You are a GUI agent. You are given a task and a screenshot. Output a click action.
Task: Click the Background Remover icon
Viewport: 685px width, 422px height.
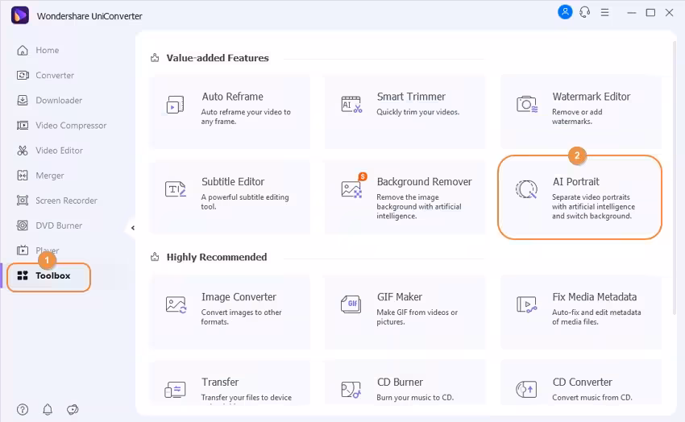(351, 188)
